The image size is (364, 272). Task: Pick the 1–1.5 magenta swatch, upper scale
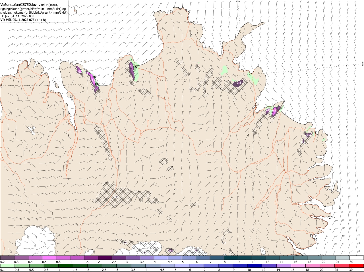[x=77, y=258]
